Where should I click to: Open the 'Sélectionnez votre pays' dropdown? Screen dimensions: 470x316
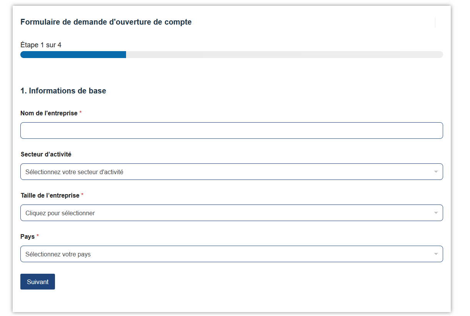[227, 254]
